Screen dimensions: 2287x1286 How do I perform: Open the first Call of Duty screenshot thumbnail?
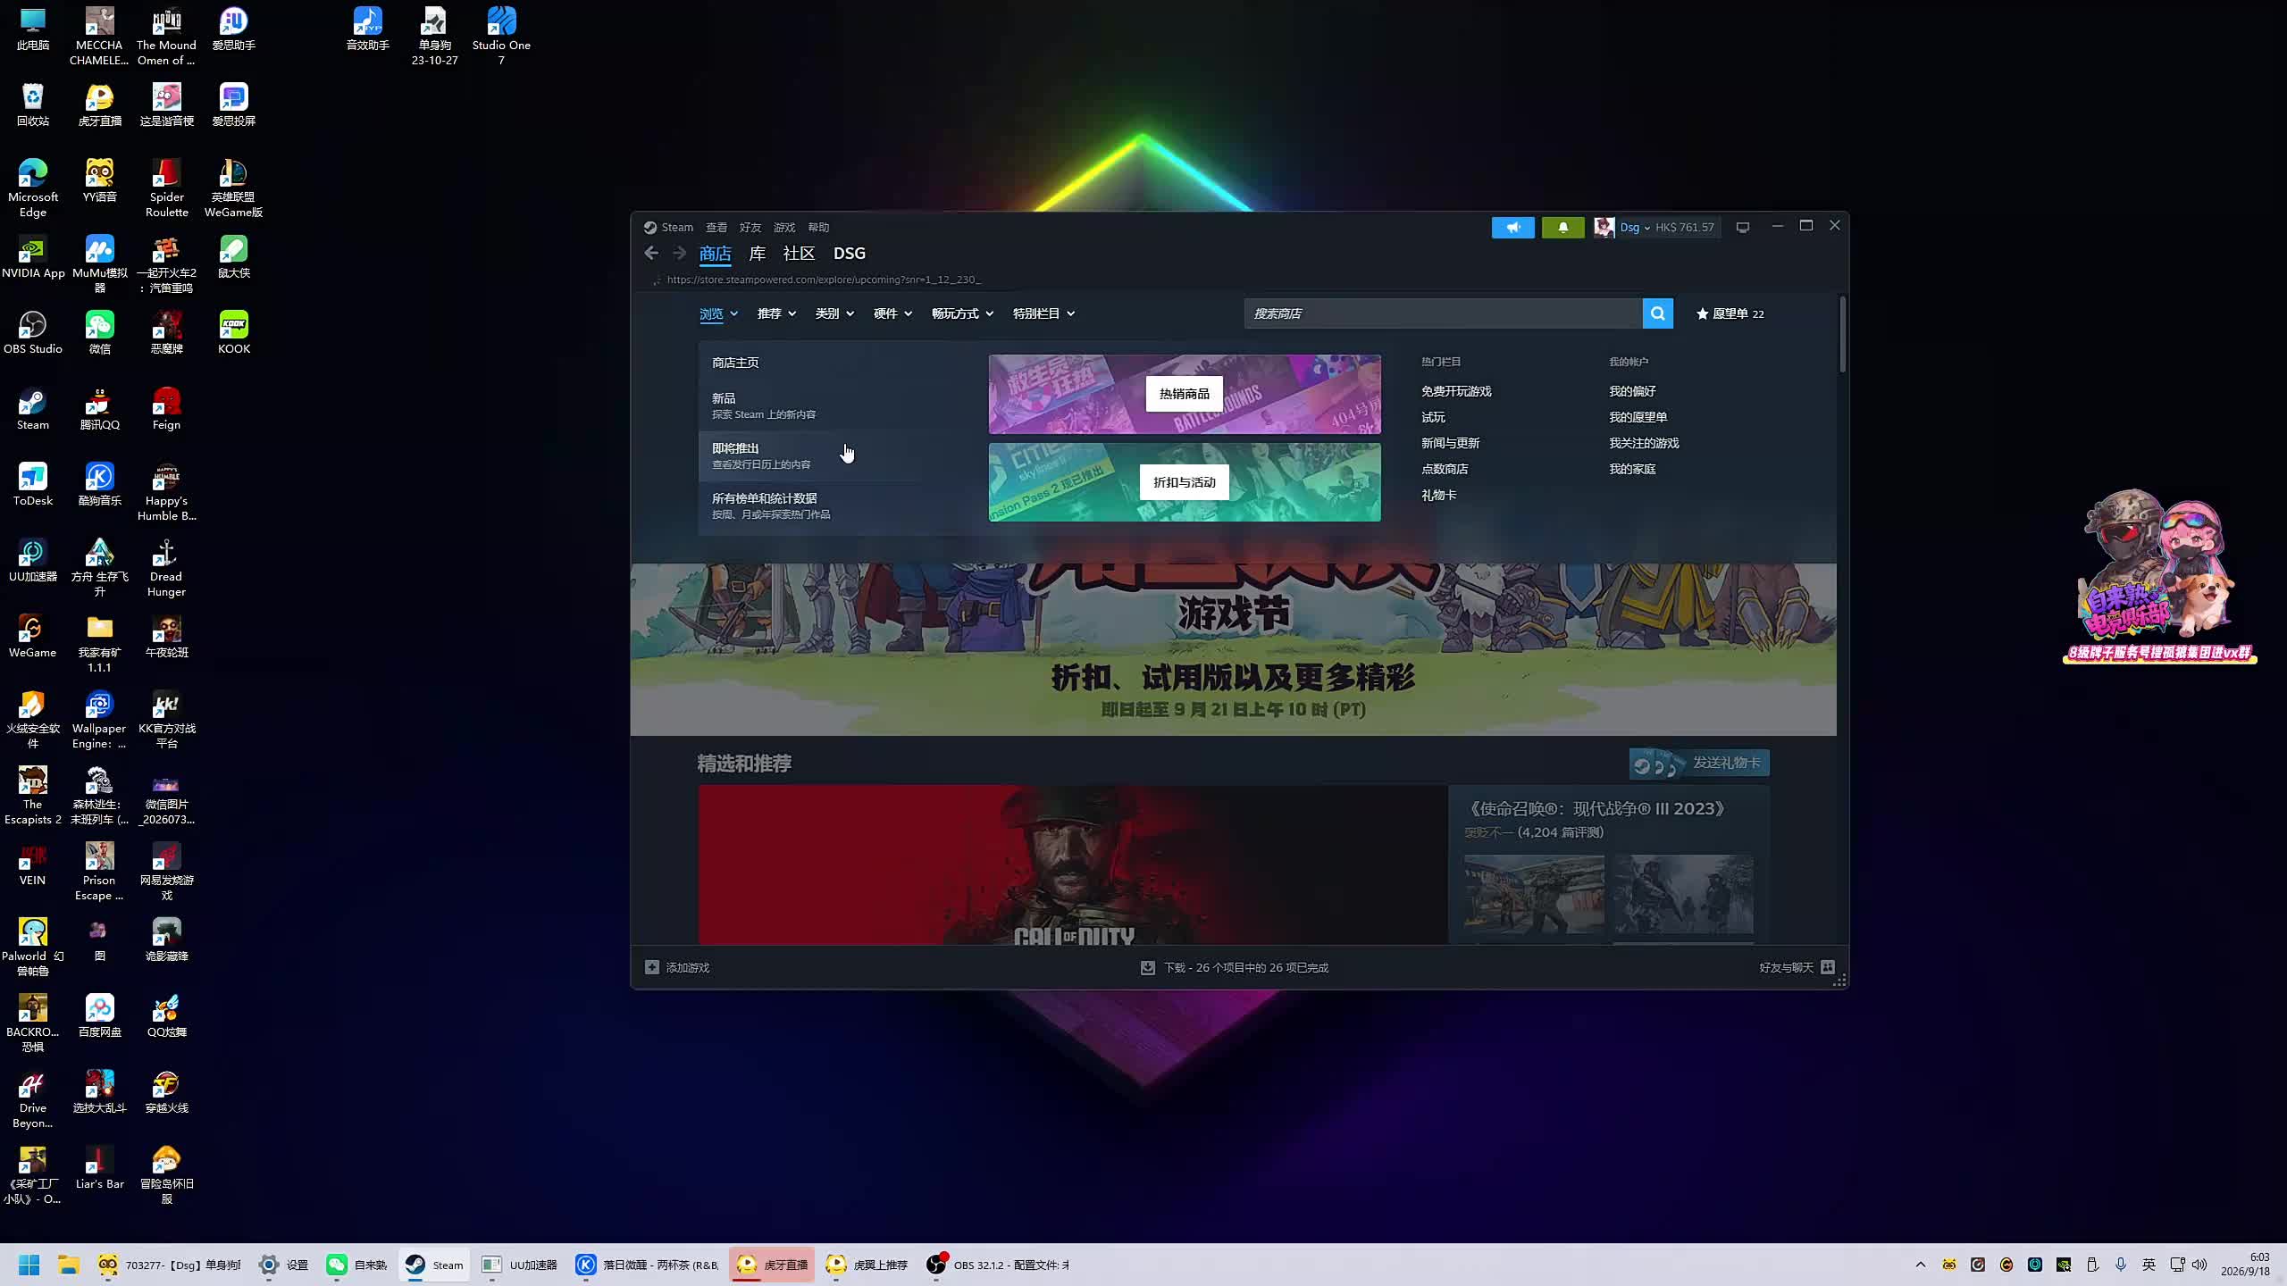[x=1534, y=894]
